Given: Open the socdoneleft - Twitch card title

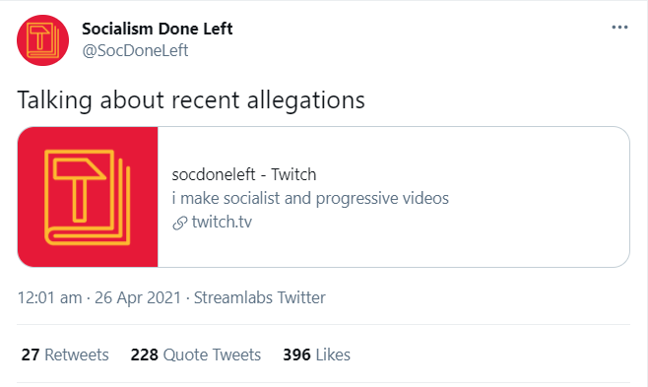Looking at the screenshot, I should point(244,174).
